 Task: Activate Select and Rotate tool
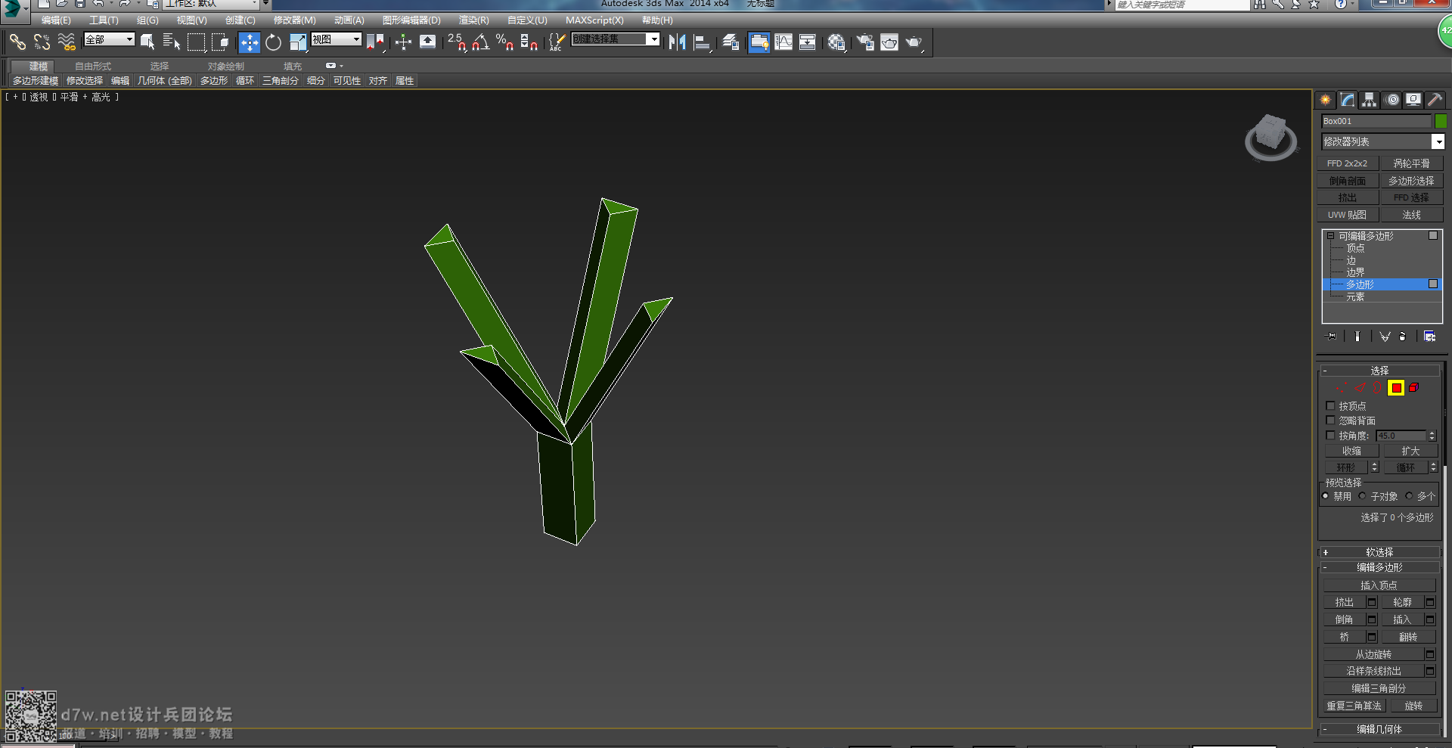click(x=274, y=42)
